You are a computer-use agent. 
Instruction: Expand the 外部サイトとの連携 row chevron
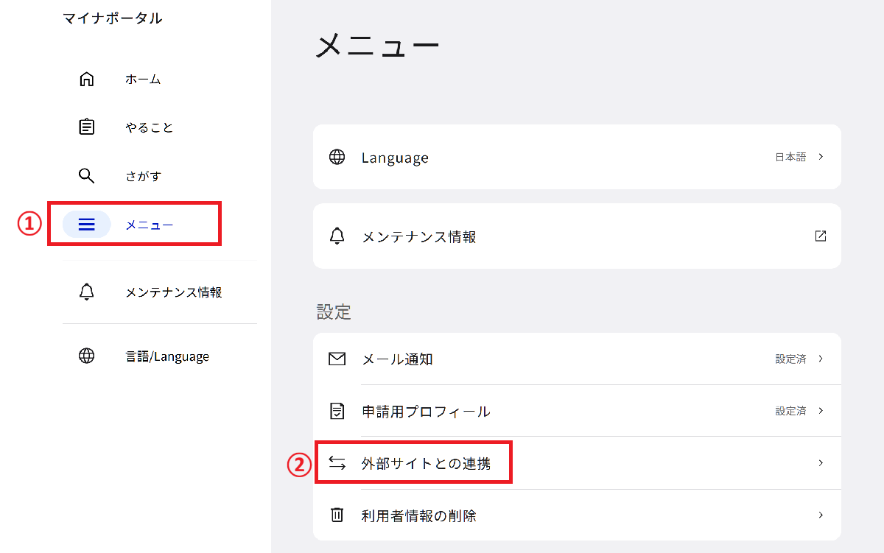pos(821,463)
